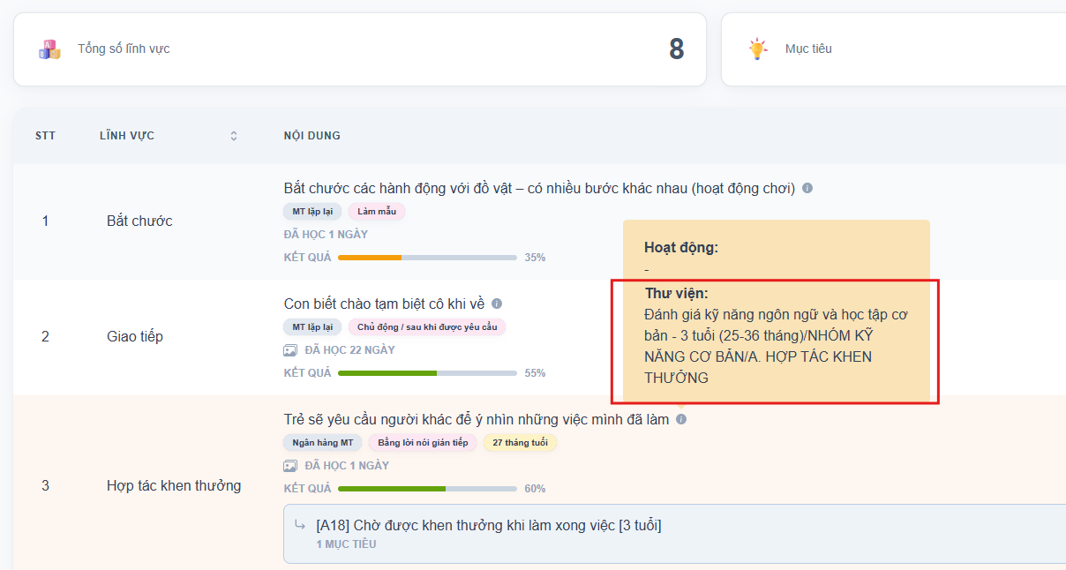Click the colorful blocks icon for Tổng số lĩnh vực
1066x570 pixels.
pos(49,49)
